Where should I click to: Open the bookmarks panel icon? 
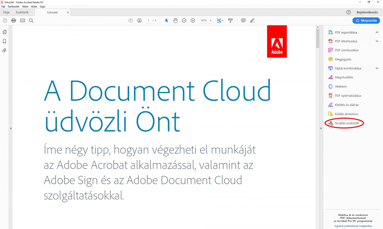coord(4,41)
